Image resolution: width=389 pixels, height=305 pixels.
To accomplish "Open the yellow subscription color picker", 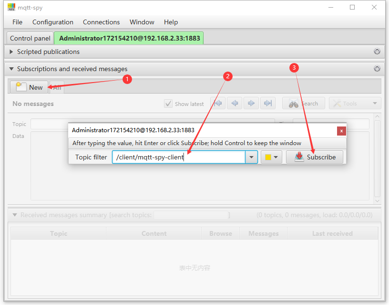I will 271,157.
